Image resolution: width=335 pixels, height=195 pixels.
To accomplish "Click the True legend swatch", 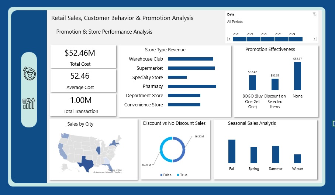I will click(178, 175).
